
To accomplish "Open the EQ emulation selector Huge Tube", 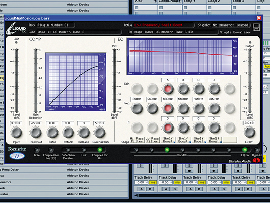I will 176,32.
